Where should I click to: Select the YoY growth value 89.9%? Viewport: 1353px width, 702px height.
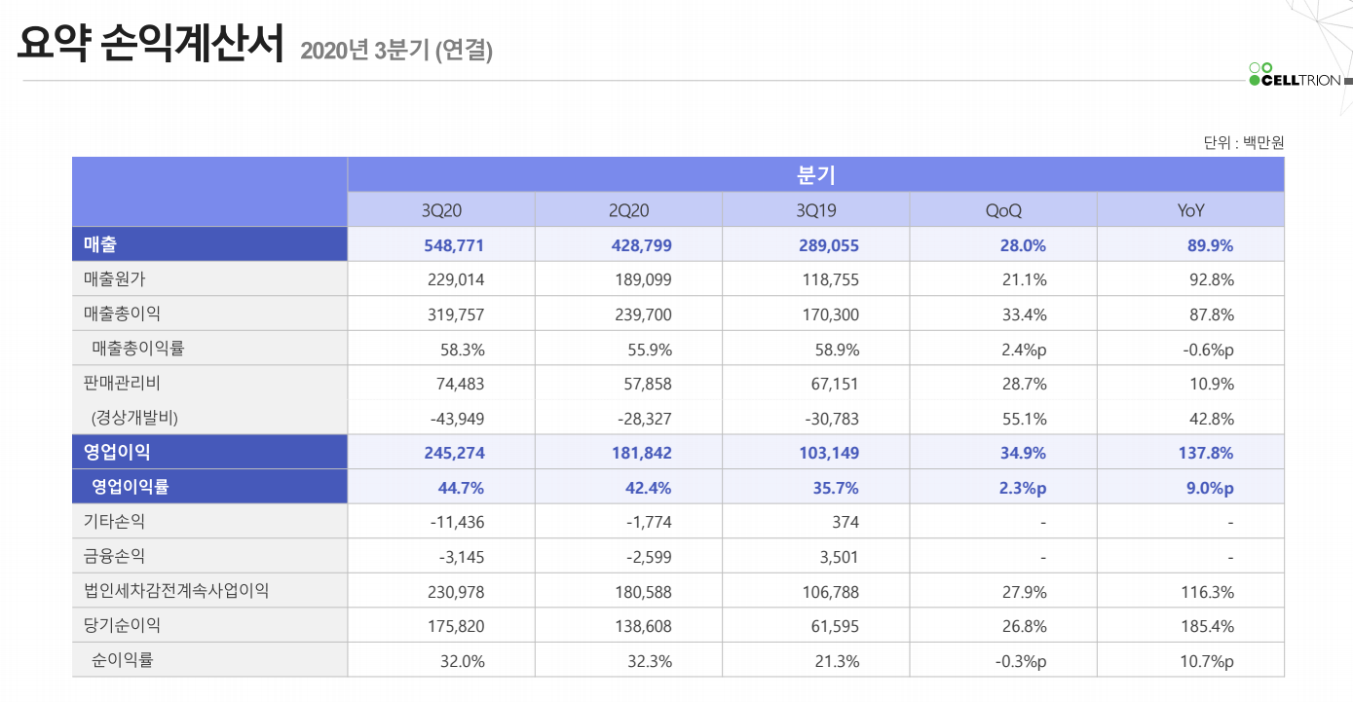pyautogui.click(x=1210, y=244)
